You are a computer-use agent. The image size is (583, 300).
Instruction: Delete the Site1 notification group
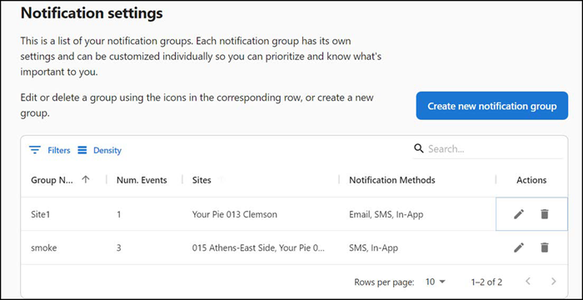(545, 214)
